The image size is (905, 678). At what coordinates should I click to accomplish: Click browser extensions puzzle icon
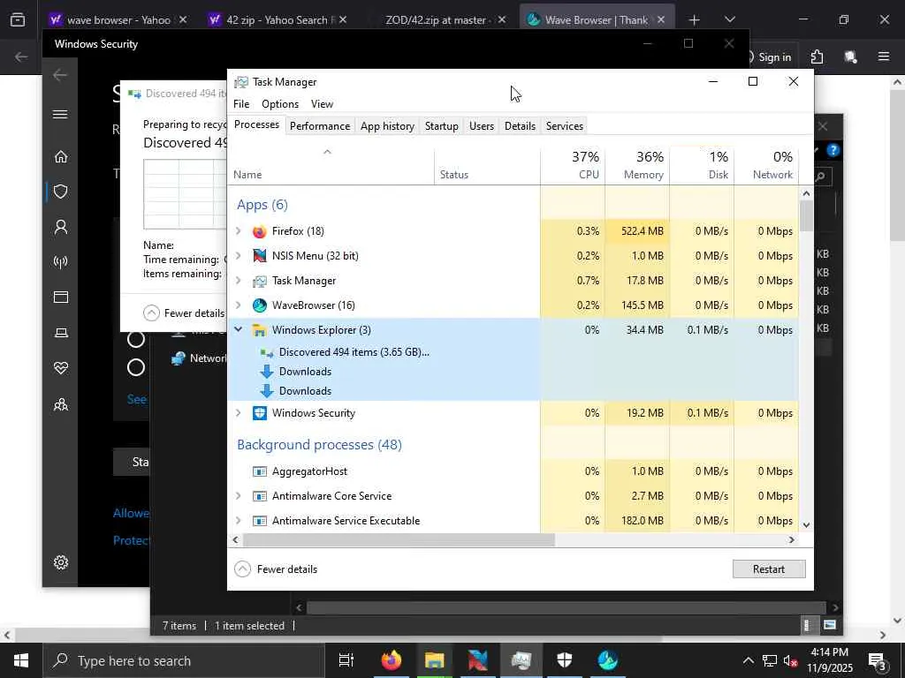coord(817,56)
